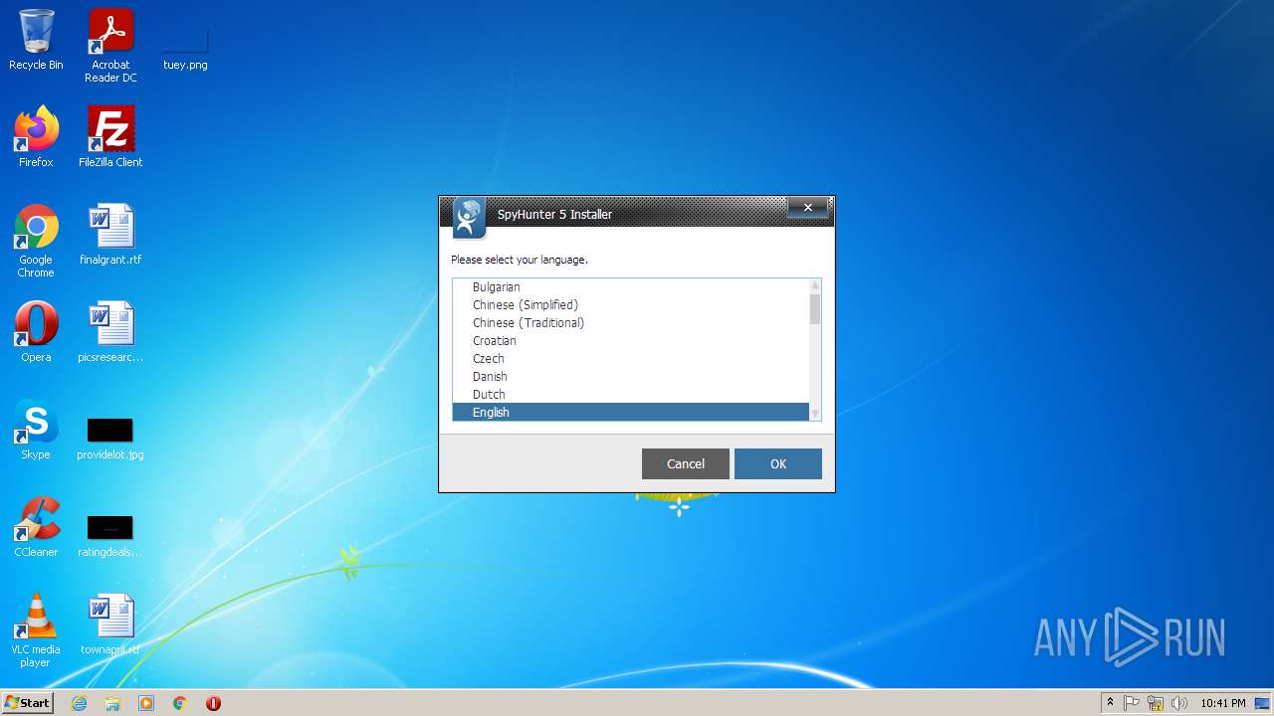
Task: Confirm language with OK button
Action: [x=778, y=463]
